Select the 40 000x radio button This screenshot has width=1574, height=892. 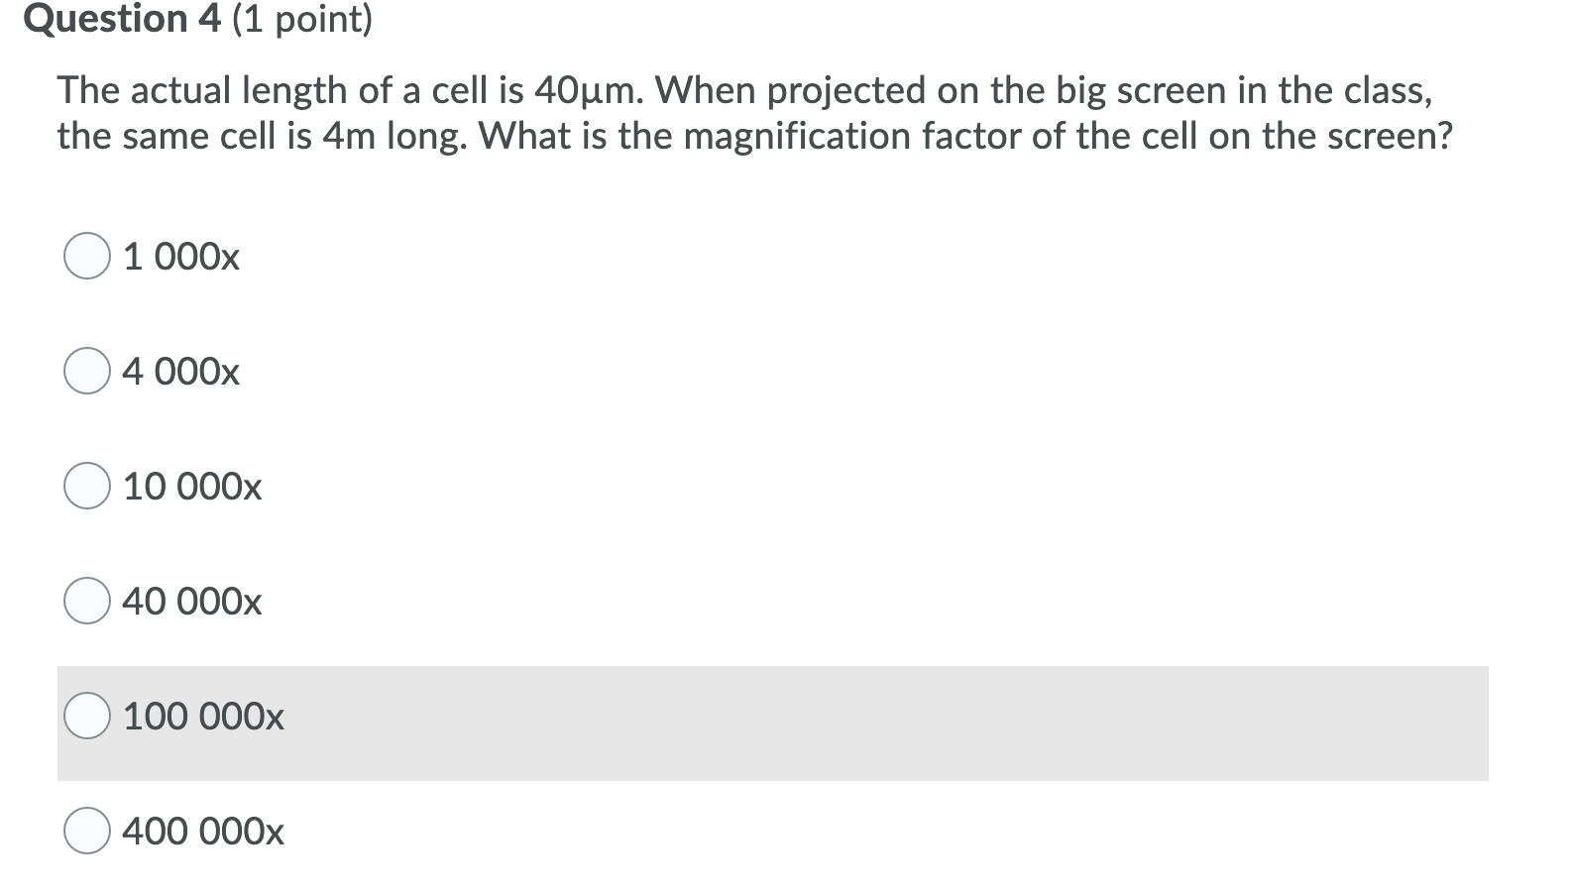[x=87, y=602]
